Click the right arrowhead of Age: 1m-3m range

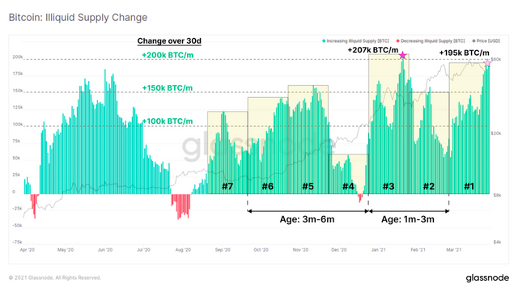446,211
